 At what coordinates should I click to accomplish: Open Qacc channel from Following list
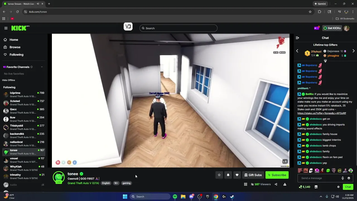point(24,111)
